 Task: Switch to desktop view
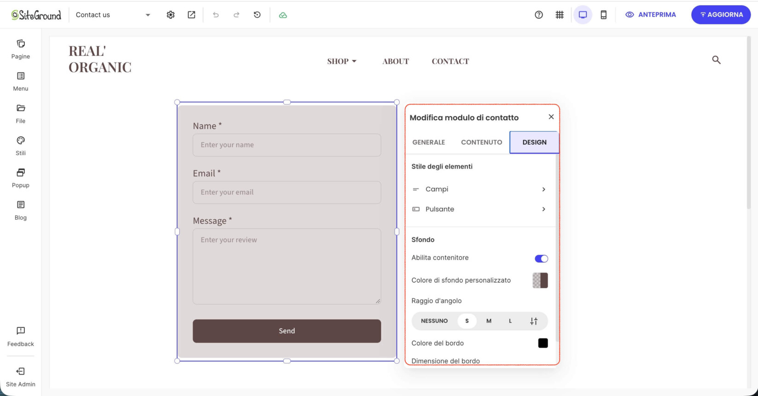tap(583, 15)
